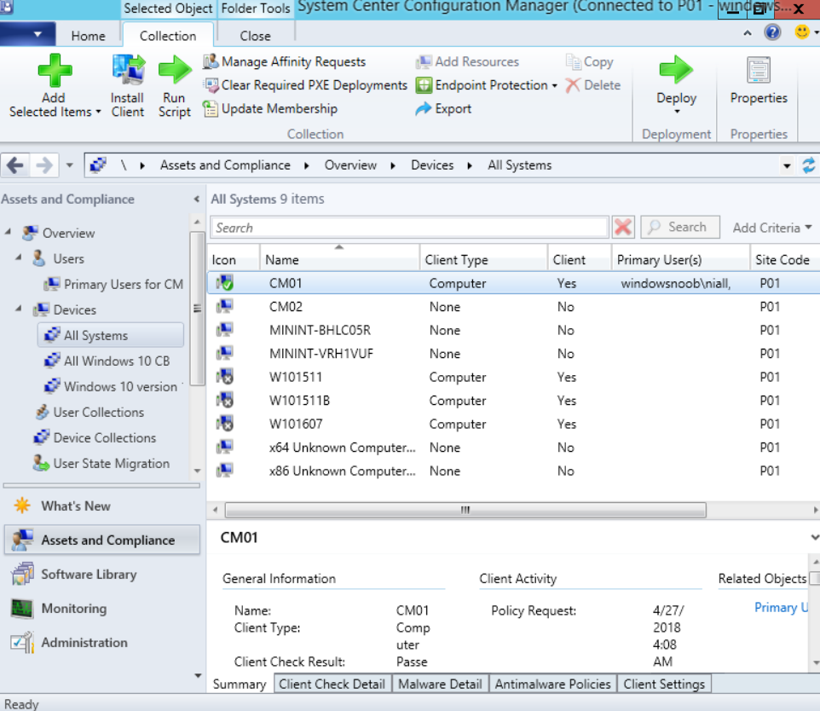Click Overview in the breadcrumb path

coord(350,165)
